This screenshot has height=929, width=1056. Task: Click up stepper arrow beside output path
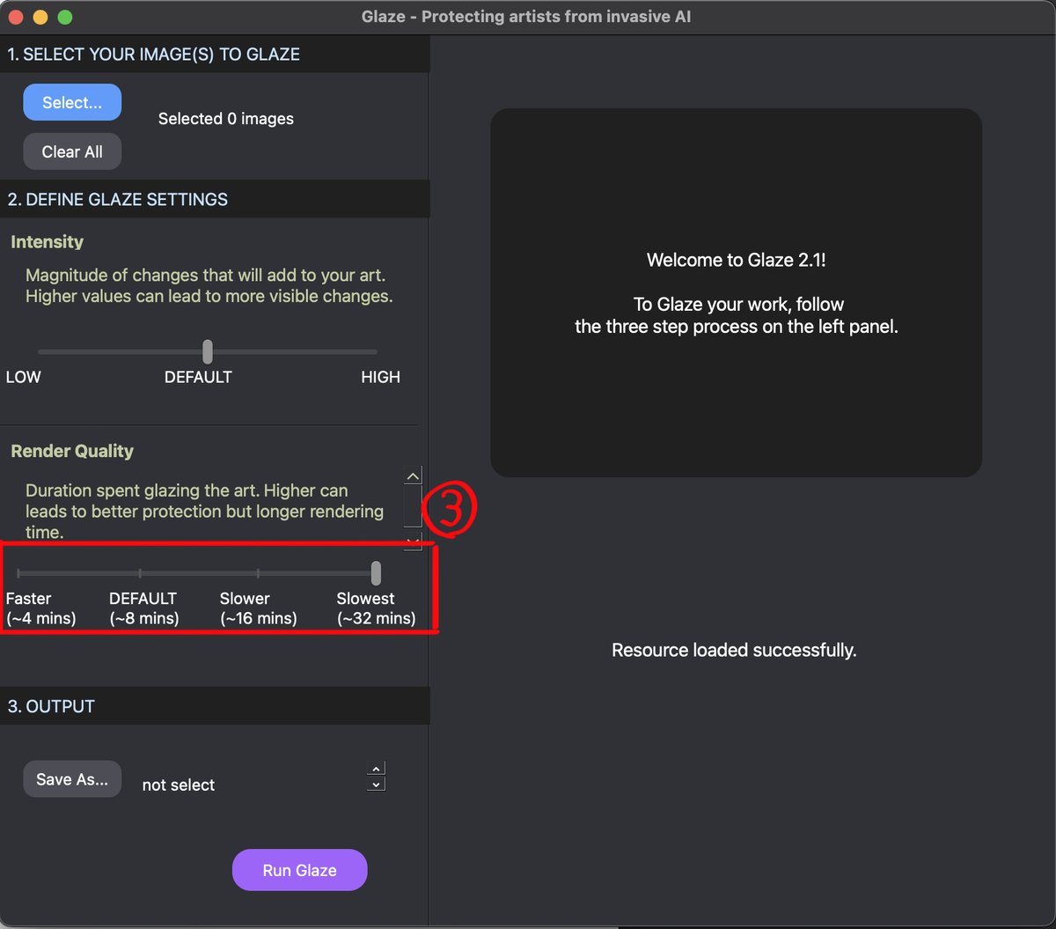pos(376,769)
